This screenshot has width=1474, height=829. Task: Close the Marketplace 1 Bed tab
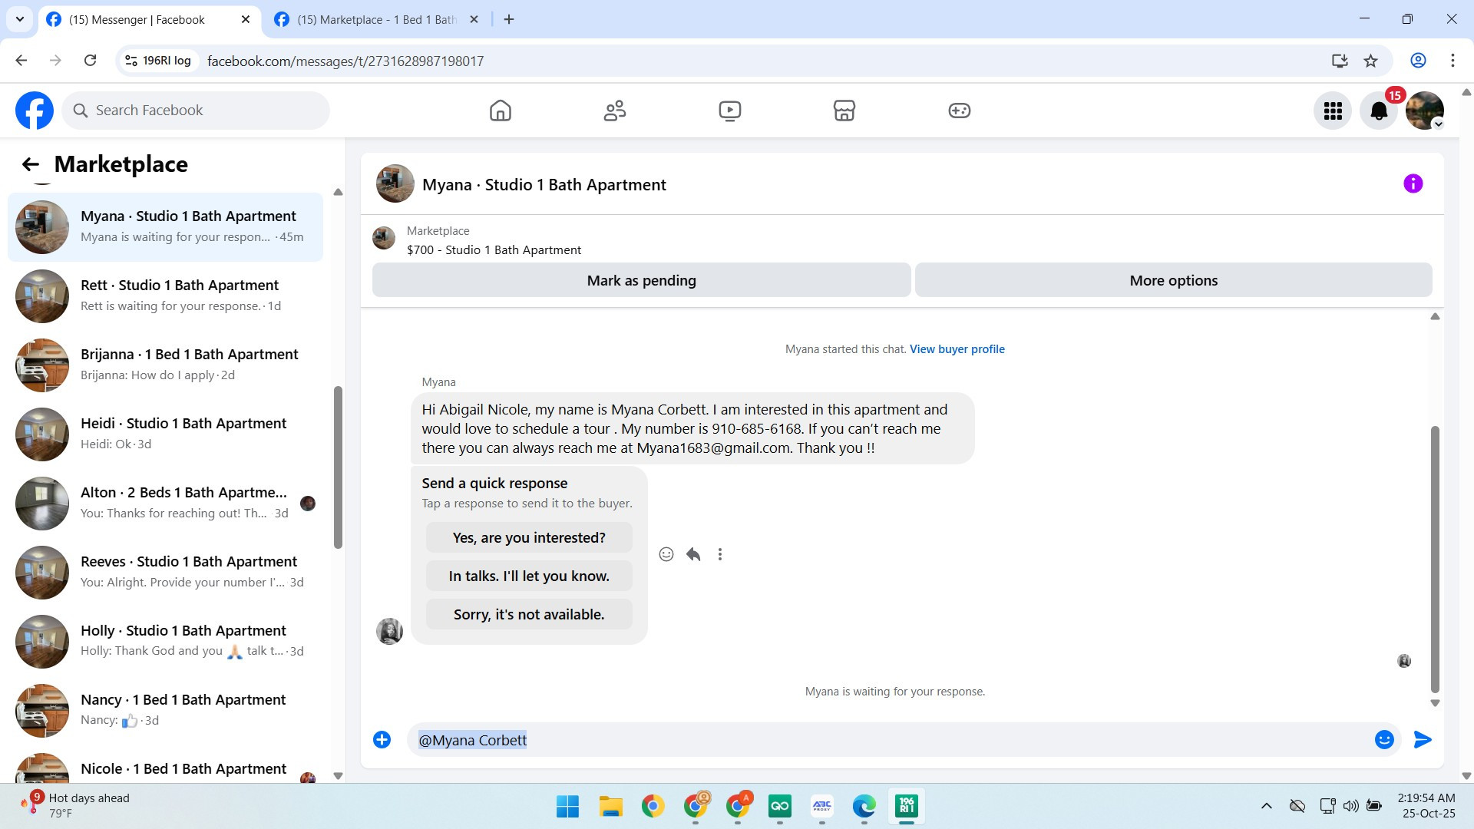tap(474, 20)
